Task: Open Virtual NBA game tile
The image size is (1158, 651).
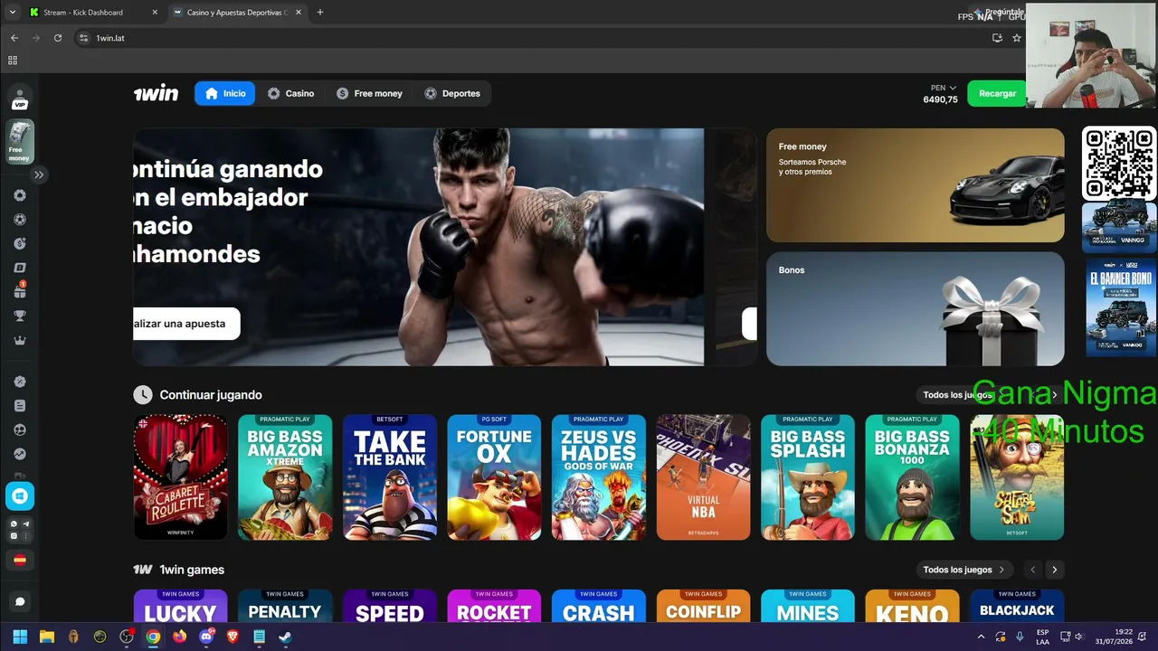Action: 703,477
